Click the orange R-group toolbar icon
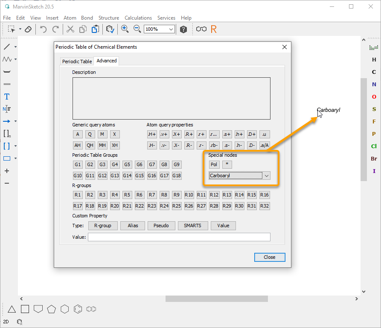Image resolution: width=381 pixels, height=328 pixels. click(x=214, y=29)
